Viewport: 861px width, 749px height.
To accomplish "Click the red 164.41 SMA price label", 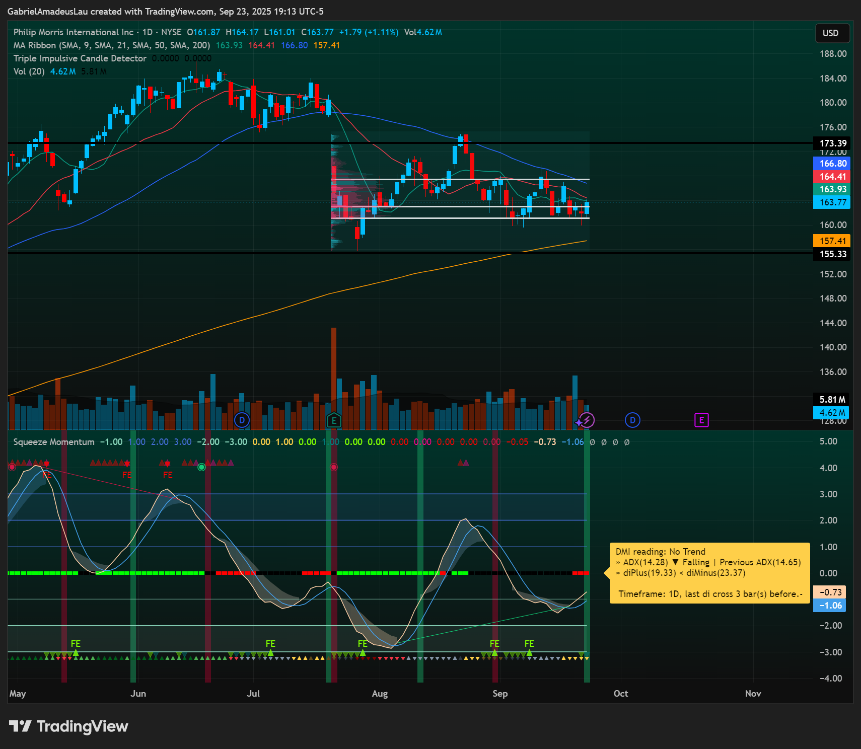I will (x=832, y=177).
